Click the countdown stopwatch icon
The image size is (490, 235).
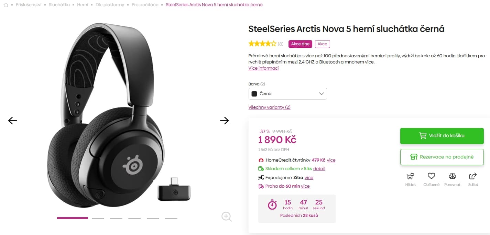[272, 205]
